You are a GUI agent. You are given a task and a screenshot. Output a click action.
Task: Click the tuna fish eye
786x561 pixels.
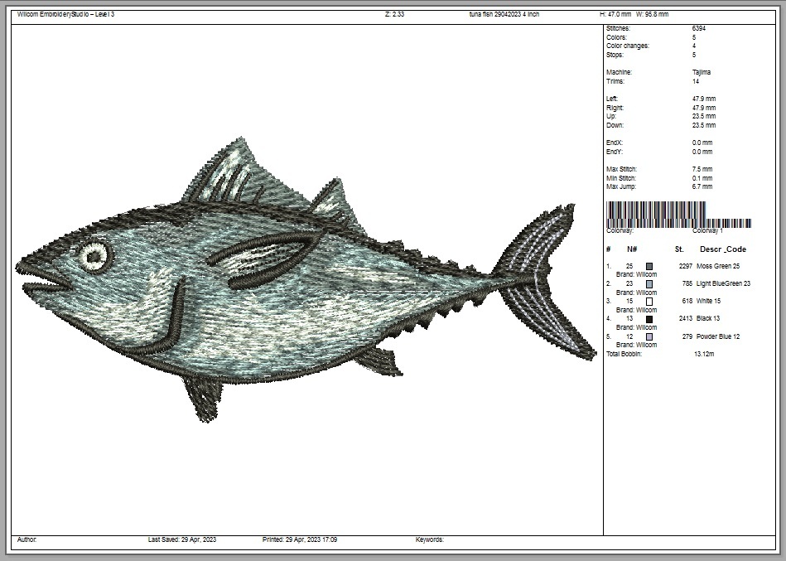(x=95, y=257)
